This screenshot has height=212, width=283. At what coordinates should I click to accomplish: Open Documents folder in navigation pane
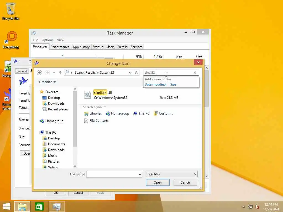coord(54,144)
